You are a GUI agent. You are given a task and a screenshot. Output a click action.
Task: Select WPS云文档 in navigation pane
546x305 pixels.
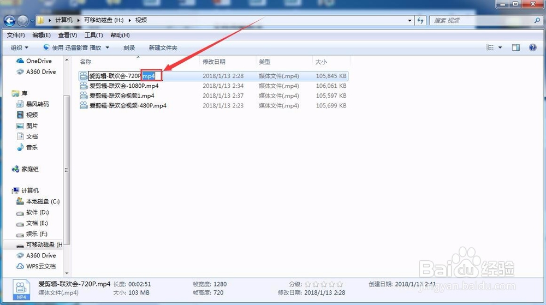point(36,266)
